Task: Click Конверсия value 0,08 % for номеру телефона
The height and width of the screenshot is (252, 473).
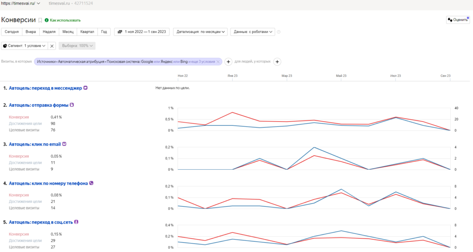Action: [56, 195]
